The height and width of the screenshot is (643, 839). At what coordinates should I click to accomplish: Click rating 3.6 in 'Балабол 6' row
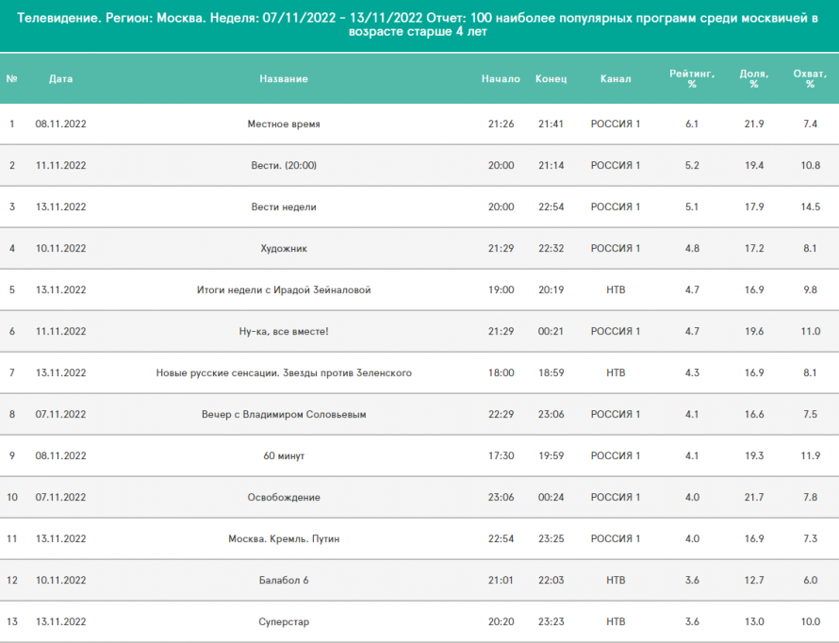pyautogui.click(x=692, y=580)
